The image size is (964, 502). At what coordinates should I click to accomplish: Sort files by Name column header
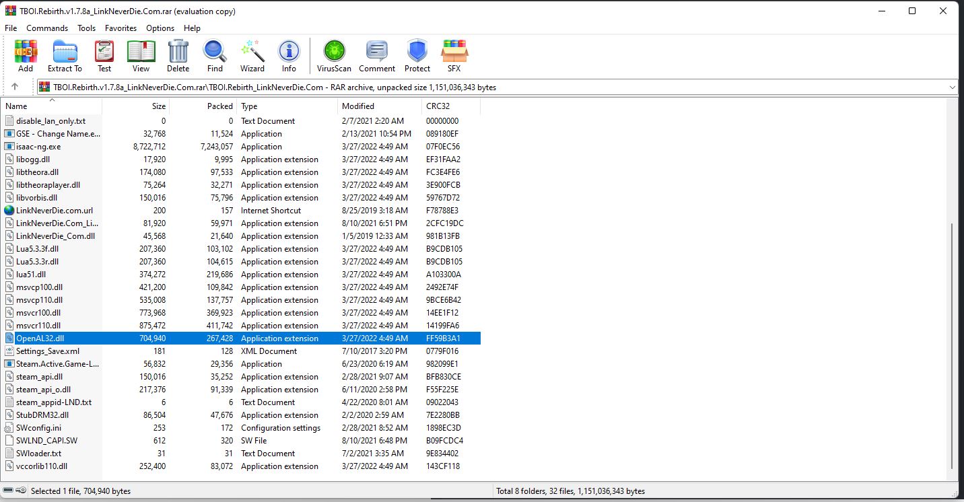point(51,106)
